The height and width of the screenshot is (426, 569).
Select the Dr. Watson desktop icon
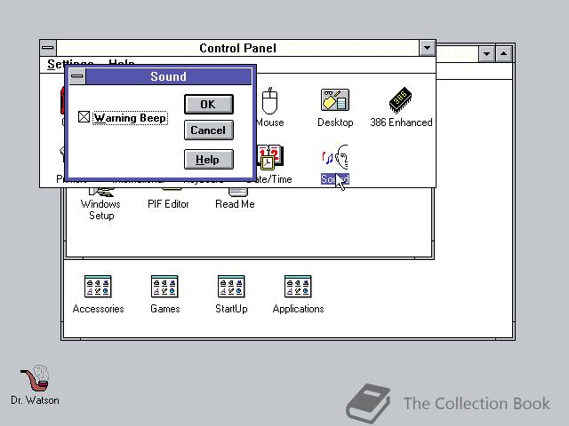(35, 379)
